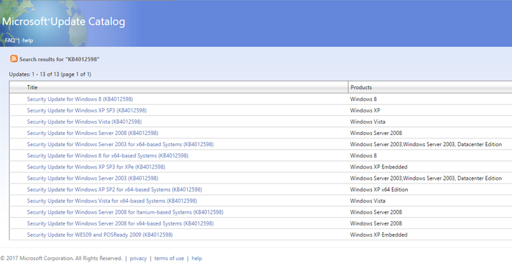
Task: Sort by the Products column header
Action: click(x=361, y=87)
